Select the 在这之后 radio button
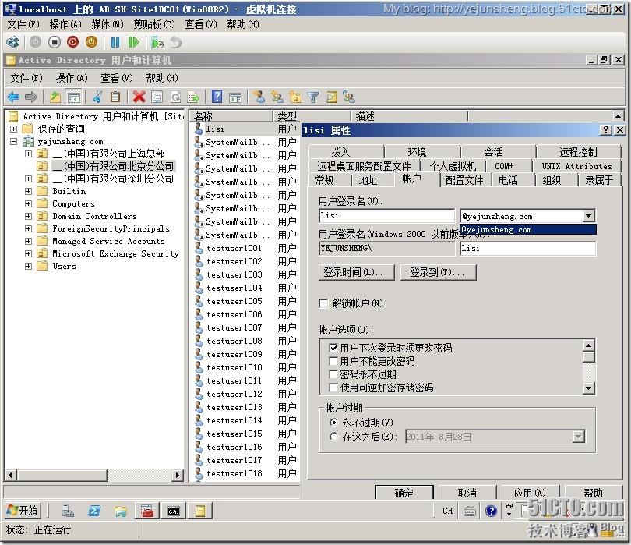 [333, 437]
